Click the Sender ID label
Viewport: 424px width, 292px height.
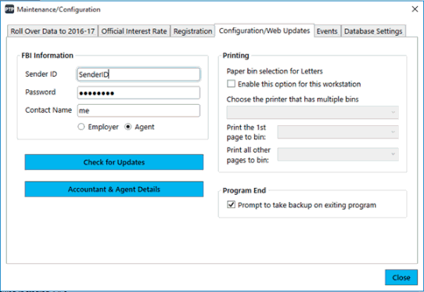pos(41,74)
